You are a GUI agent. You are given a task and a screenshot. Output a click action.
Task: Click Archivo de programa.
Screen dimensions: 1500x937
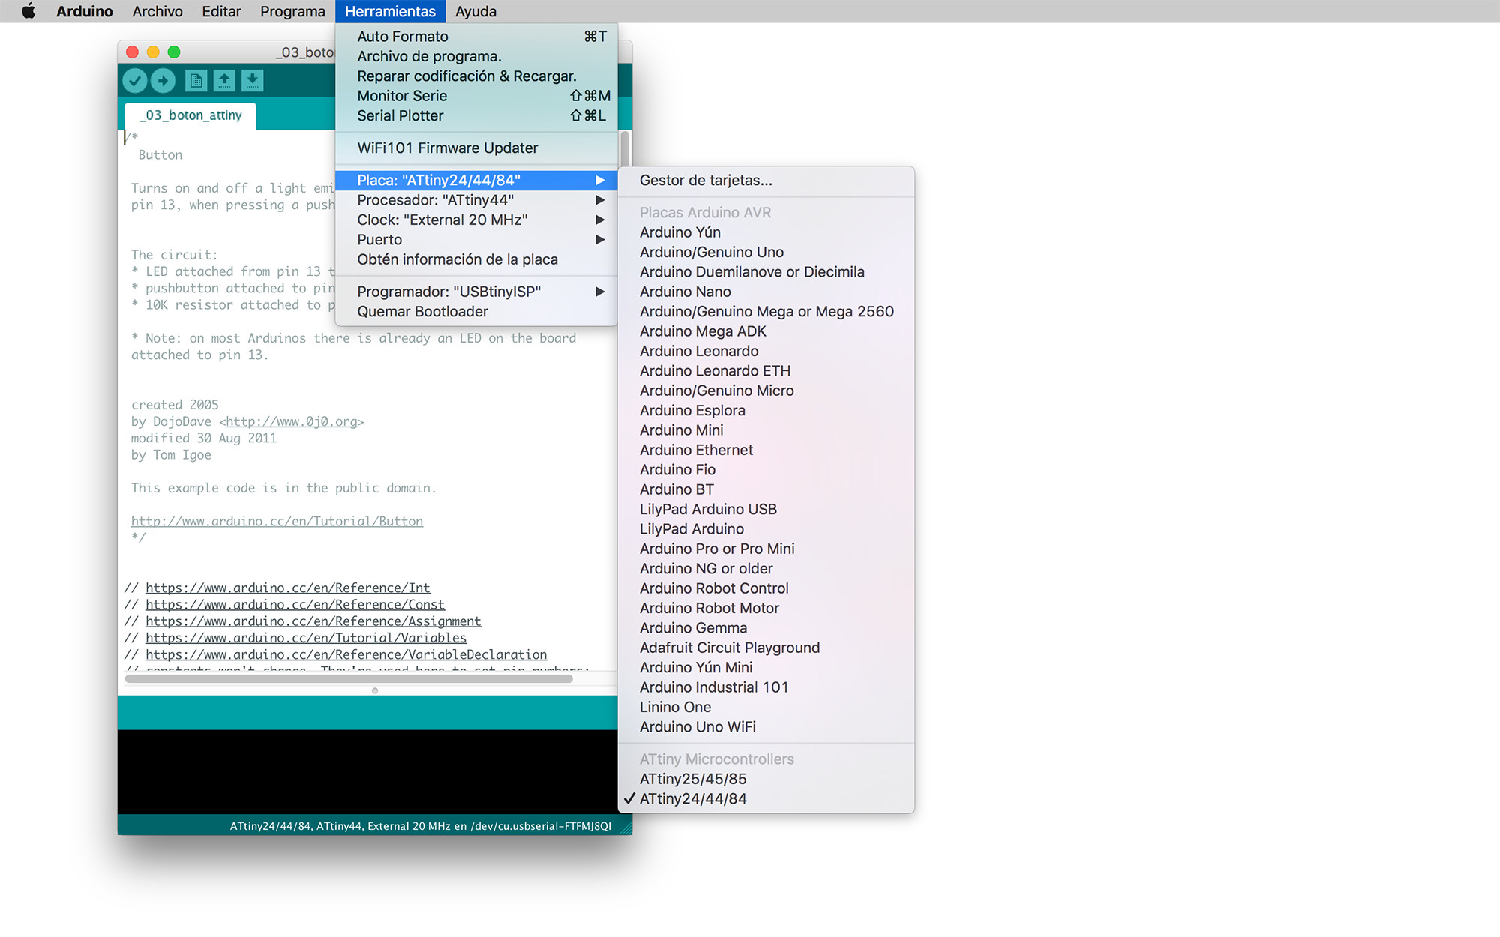point(476,56)
